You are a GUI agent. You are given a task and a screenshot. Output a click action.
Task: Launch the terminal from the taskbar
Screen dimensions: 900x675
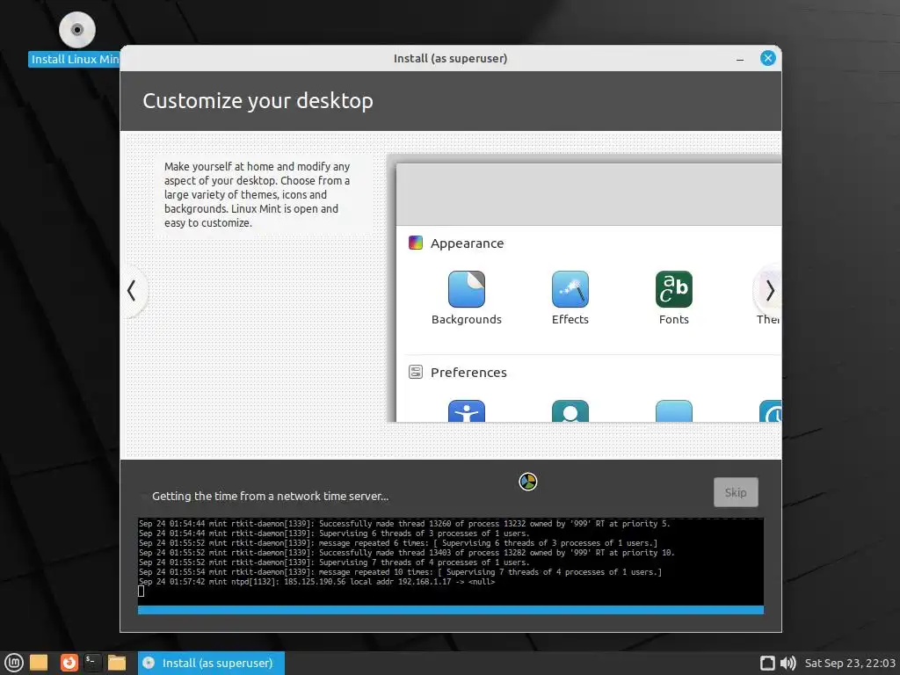[92, 663]
